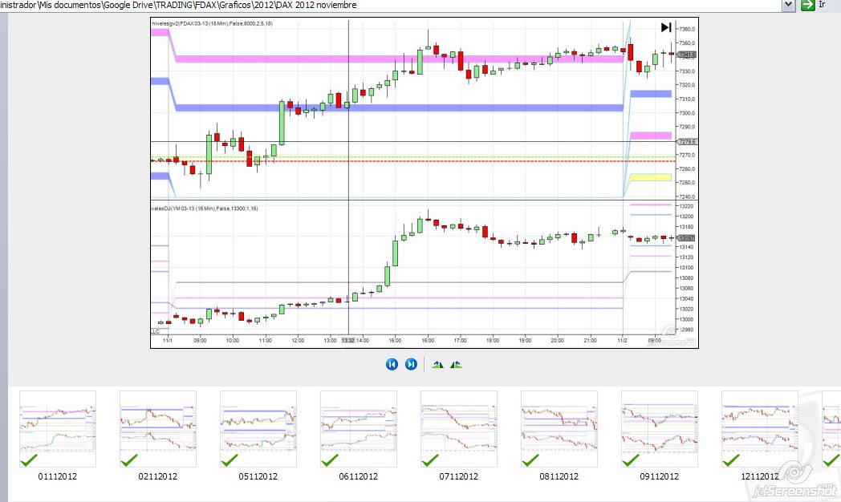Click the file name label '01112012'
Screen dimensions: 841x502
[x=58, y=476]
